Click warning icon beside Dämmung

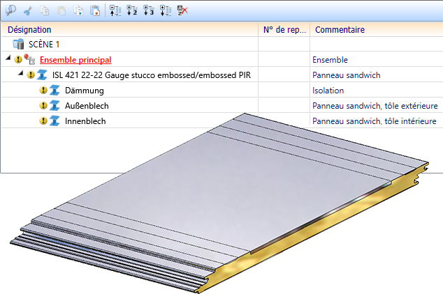coord(43,90)
